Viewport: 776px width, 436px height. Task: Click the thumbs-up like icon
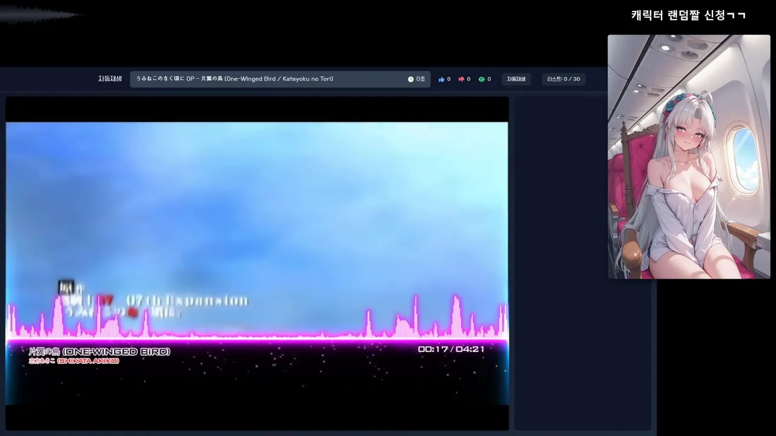(x=441, y=79)
